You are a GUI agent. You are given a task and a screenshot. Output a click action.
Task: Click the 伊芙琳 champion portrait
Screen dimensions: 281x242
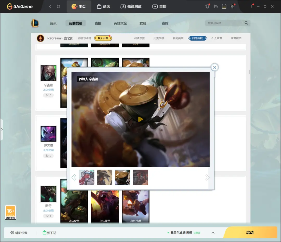48,134
